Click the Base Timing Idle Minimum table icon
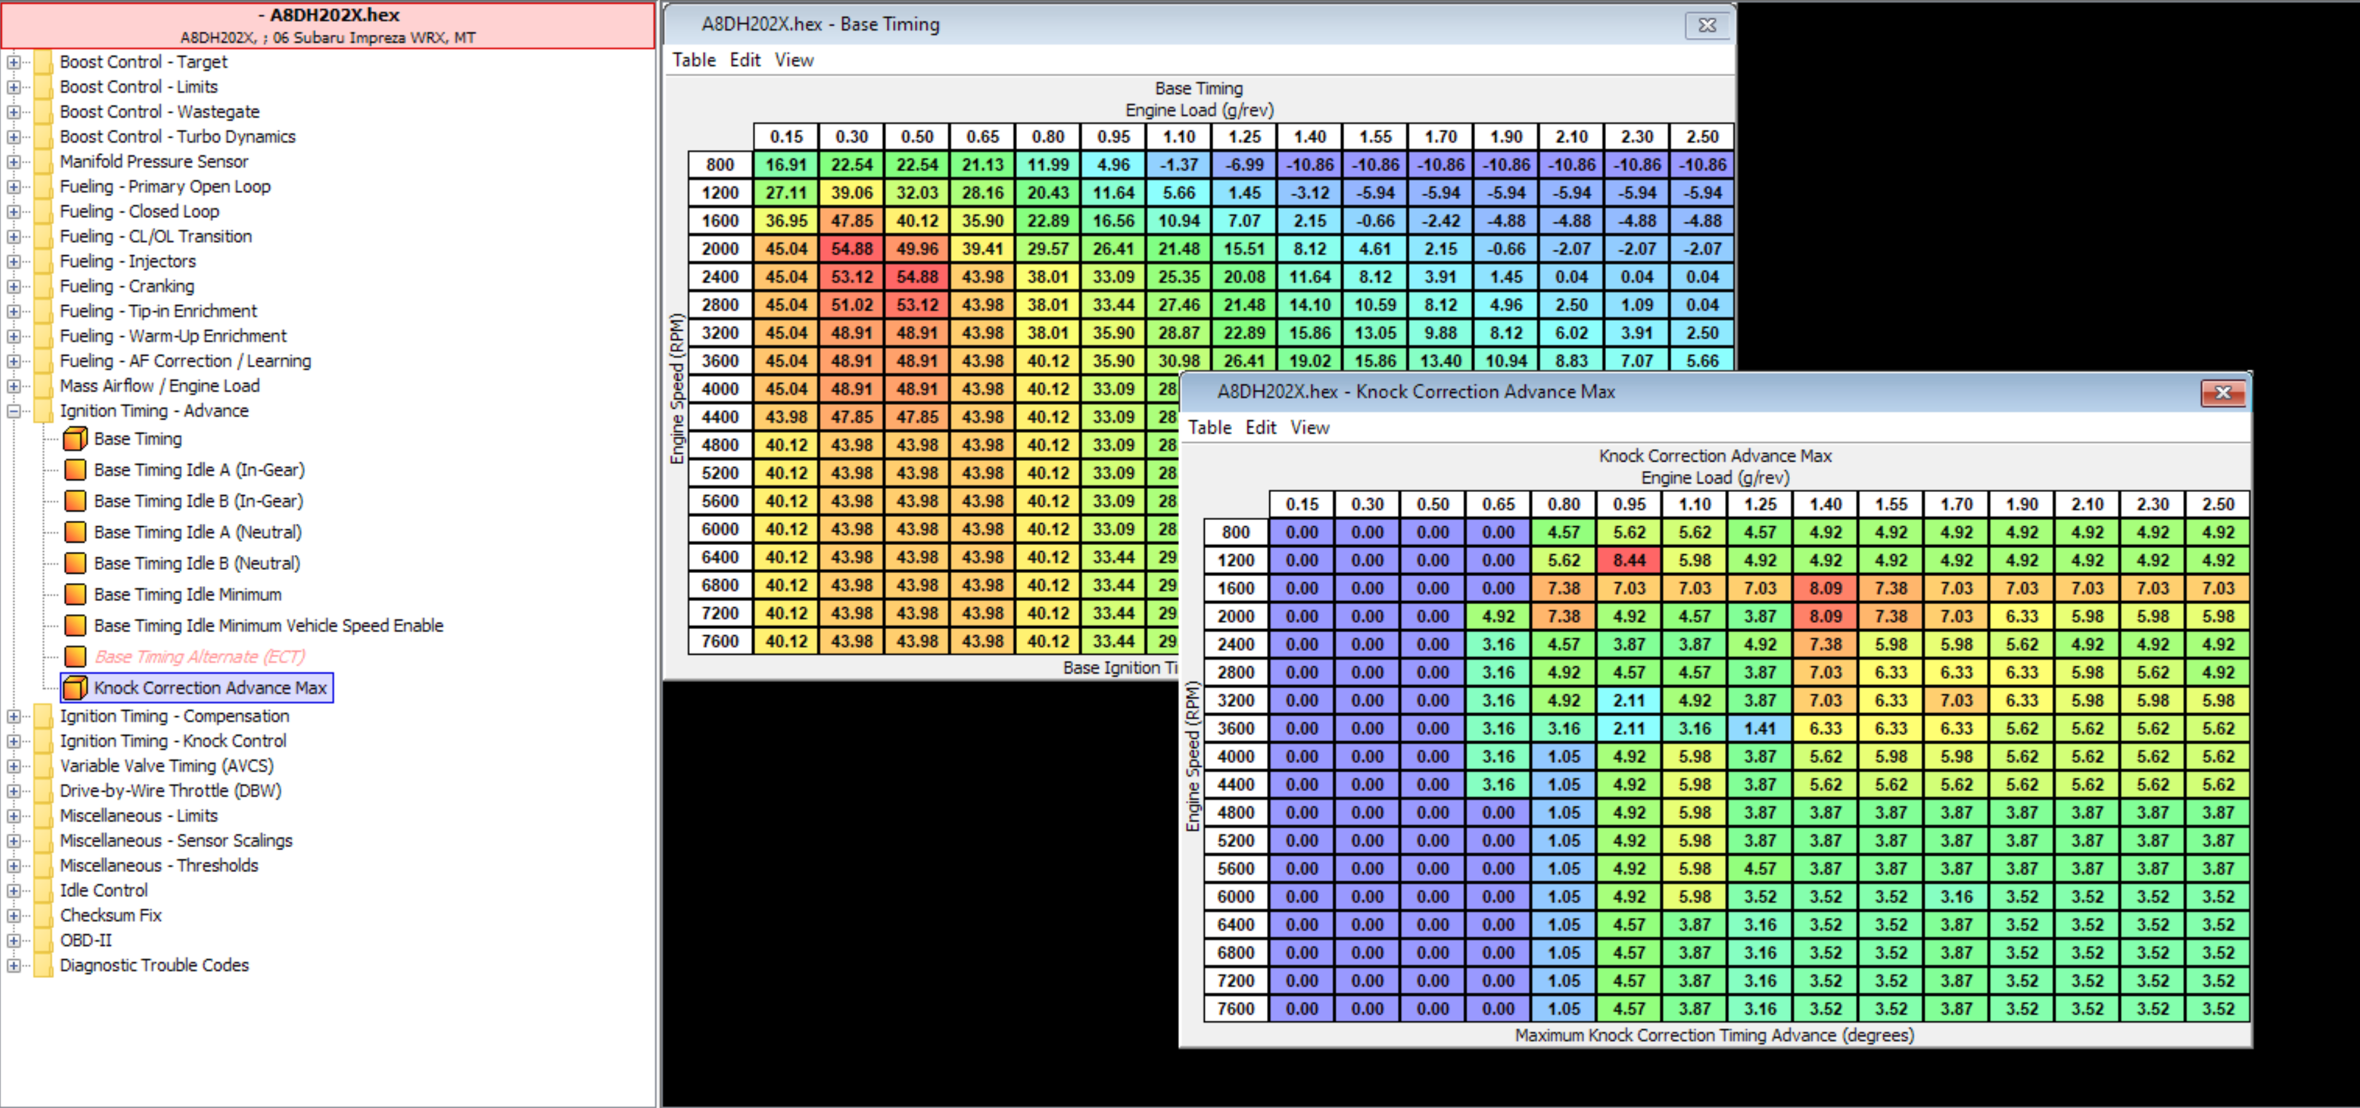The image size is (2360, 1108). click(x=75, y=594)
